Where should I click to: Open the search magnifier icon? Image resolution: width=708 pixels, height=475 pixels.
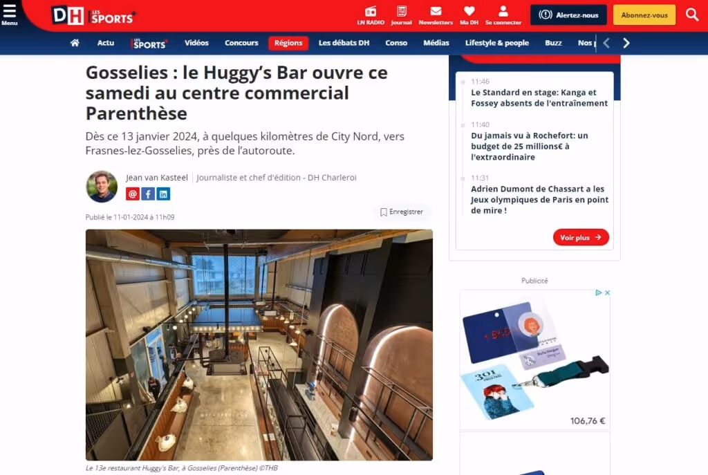[691, 15]
